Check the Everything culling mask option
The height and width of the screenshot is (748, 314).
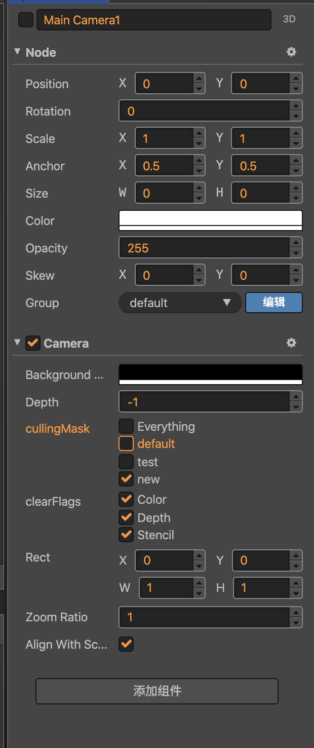point(126,426)
